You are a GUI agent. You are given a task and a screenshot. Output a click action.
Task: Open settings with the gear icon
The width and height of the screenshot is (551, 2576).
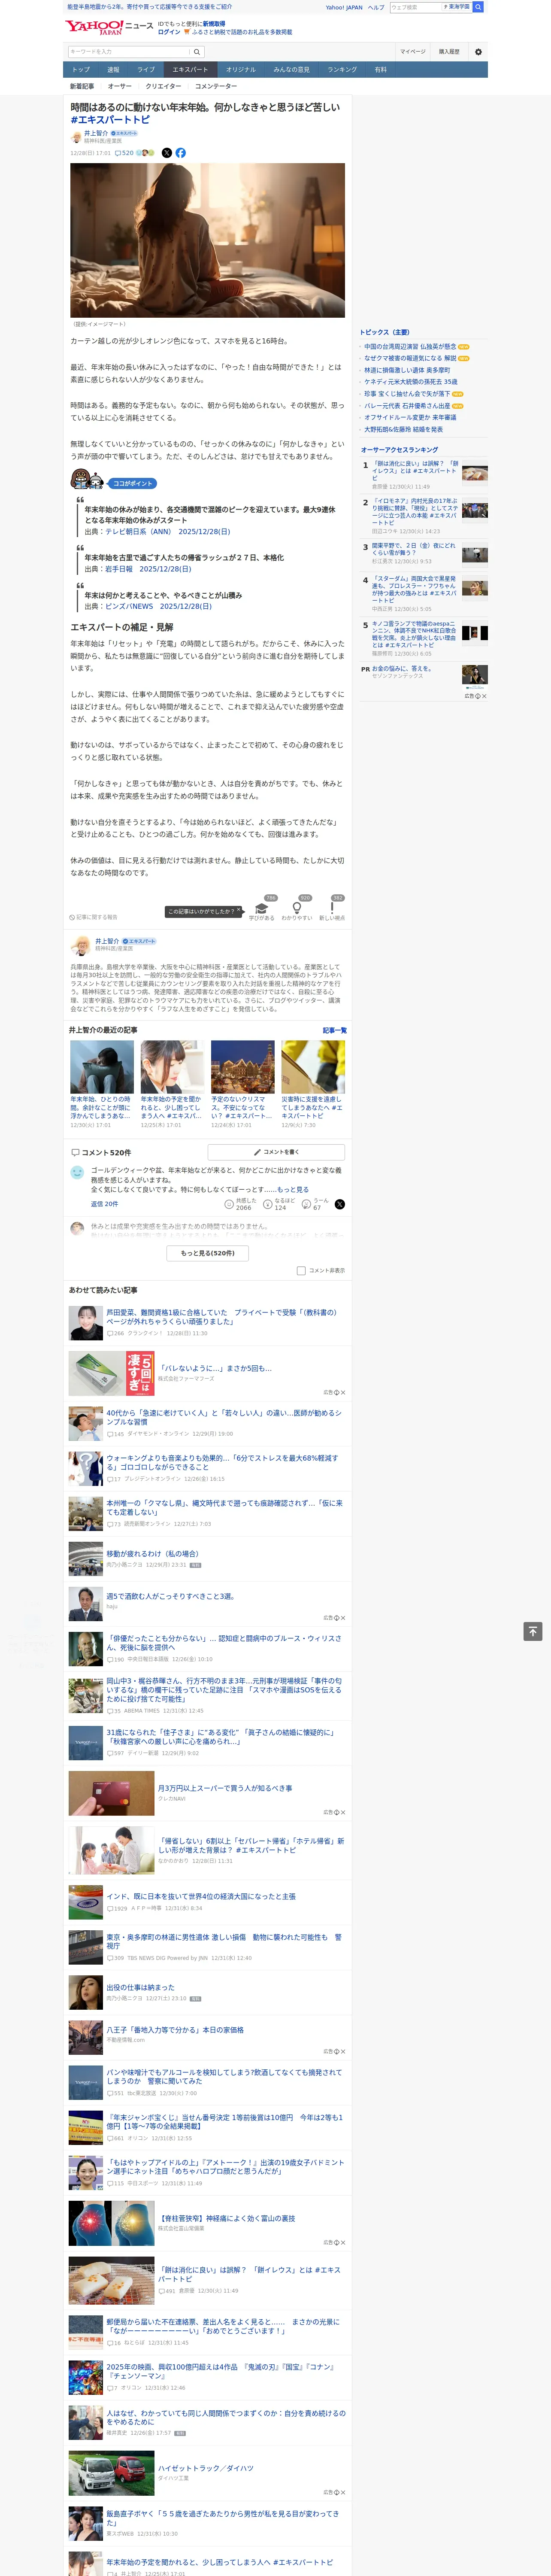(478, 52)
